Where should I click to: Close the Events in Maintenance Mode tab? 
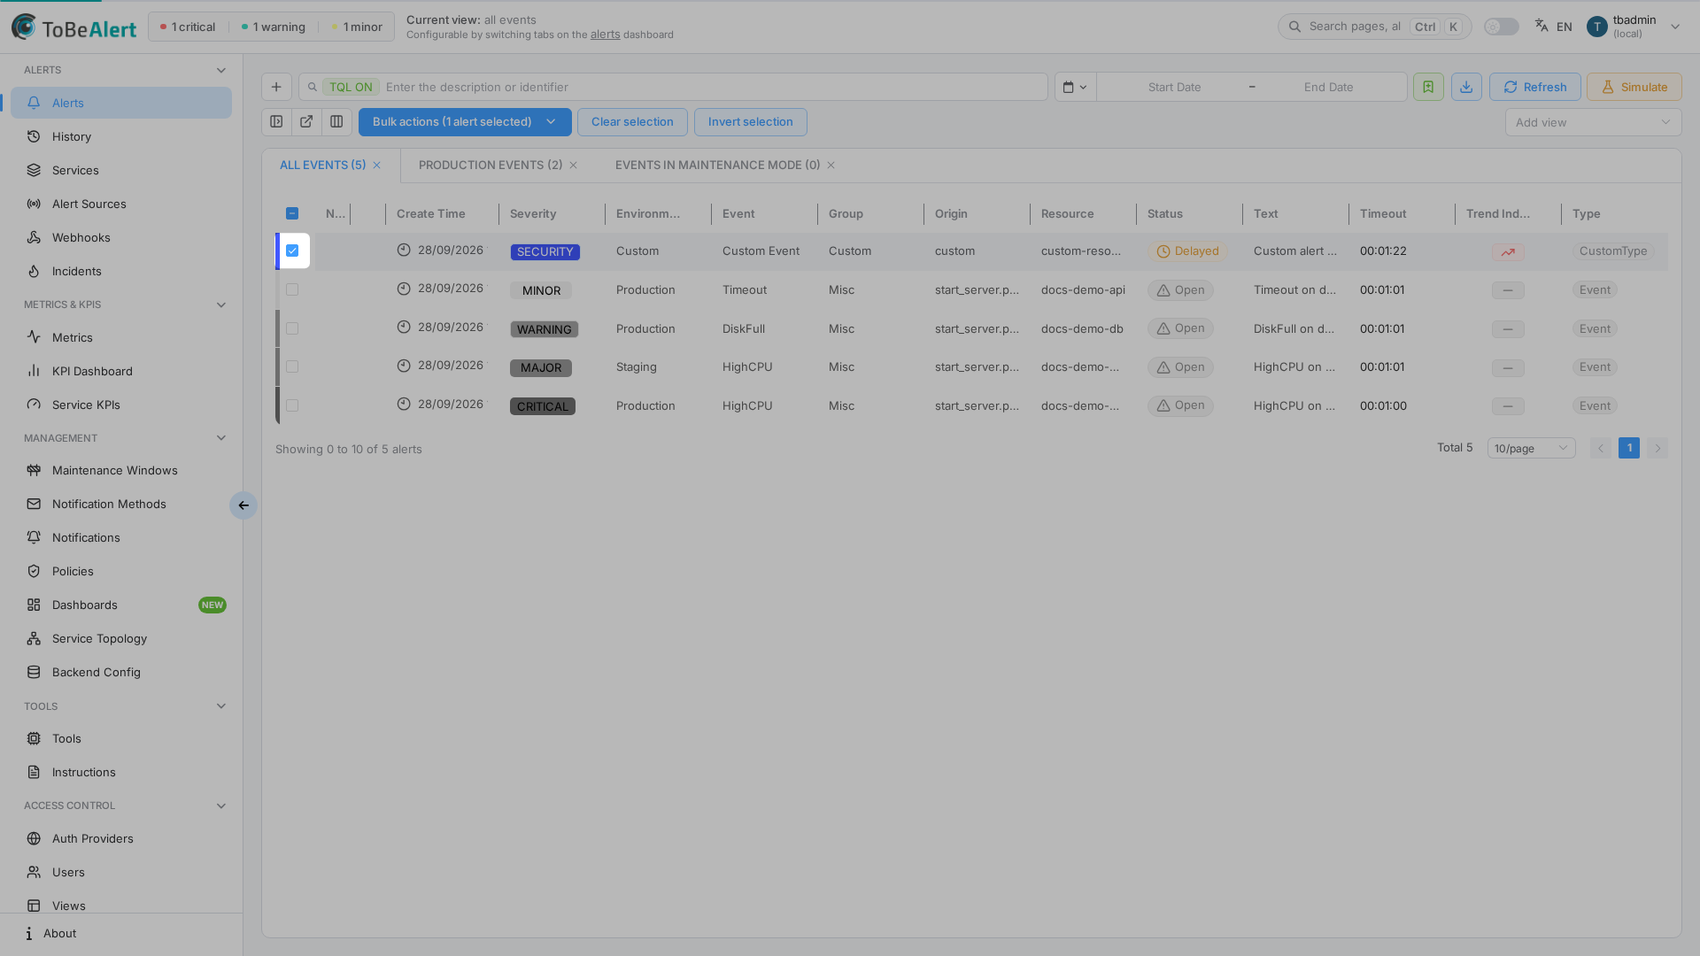pos(831,166)
